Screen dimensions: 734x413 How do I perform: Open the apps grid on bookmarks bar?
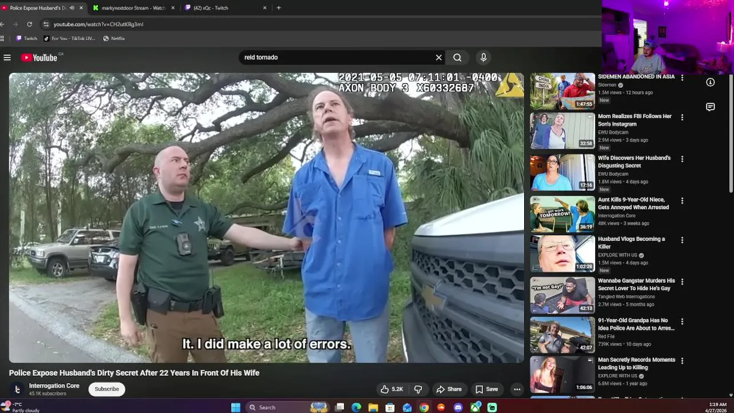[2, 38]
